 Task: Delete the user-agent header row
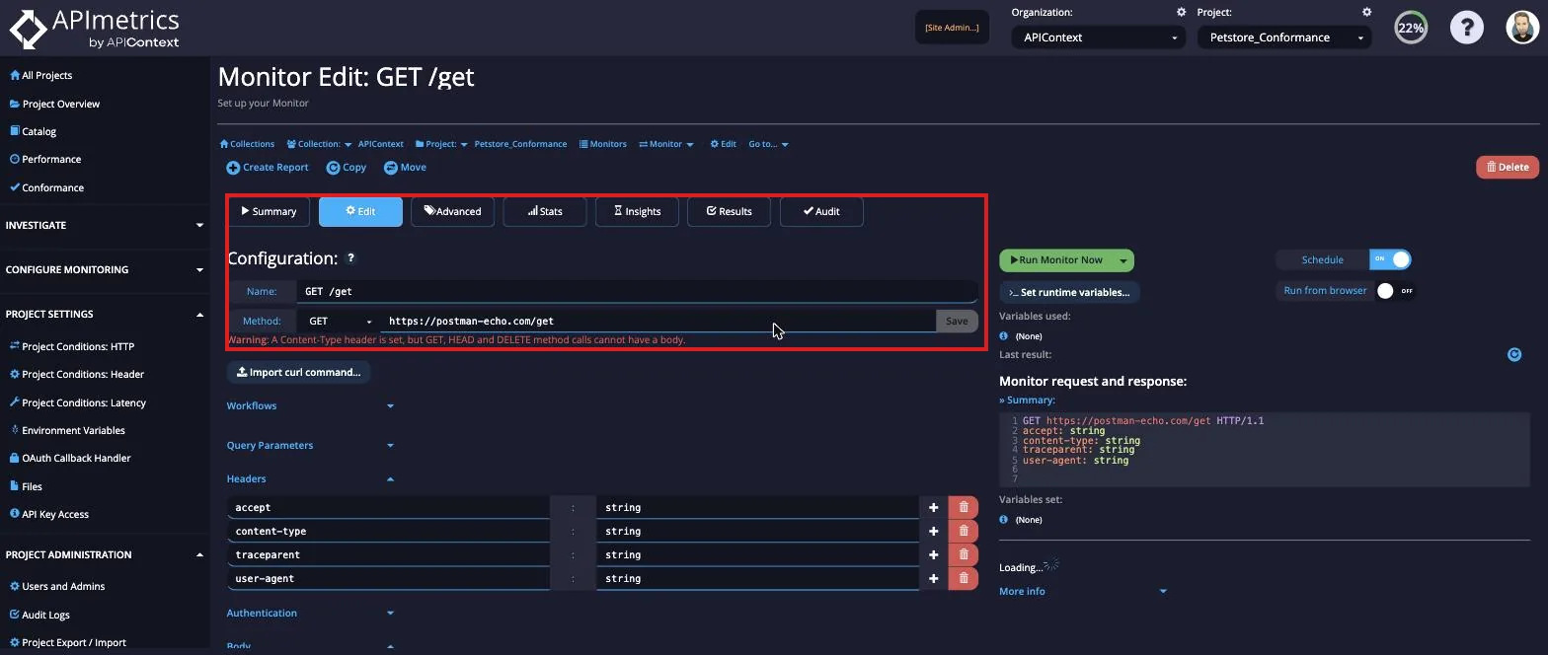964,578
